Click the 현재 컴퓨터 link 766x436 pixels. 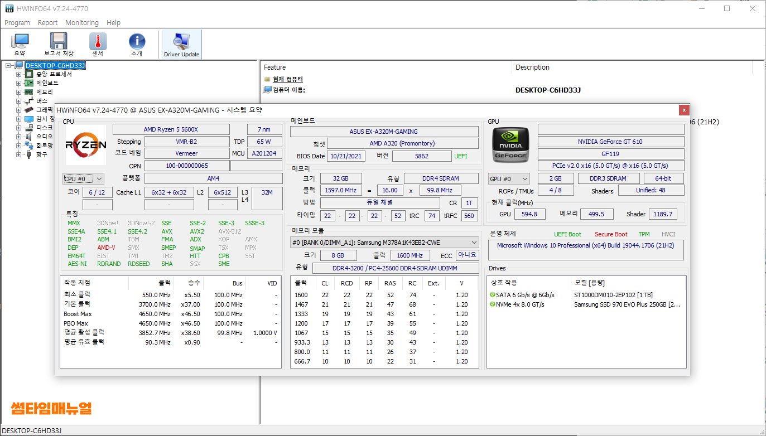(x=288, y=80)
